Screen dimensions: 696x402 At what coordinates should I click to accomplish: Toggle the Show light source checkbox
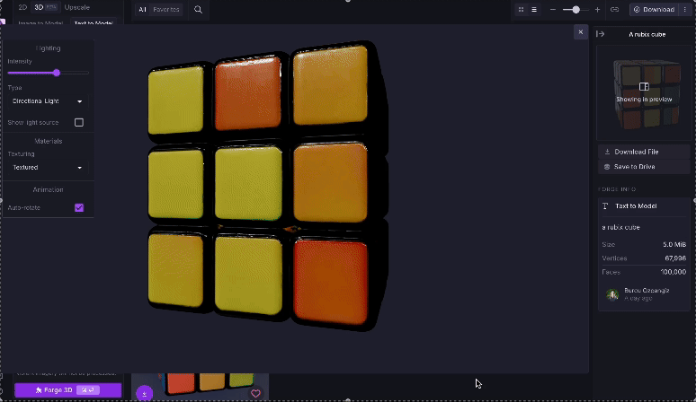pyautogui.click(x=79, y=122)
